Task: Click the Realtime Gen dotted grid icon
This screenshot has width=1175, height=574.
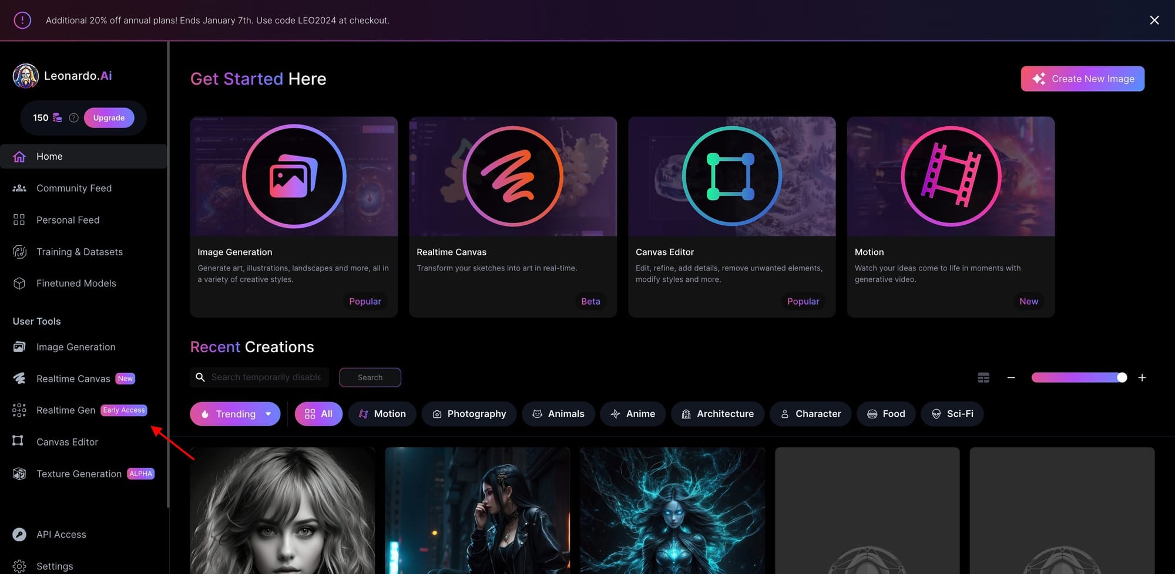Action: coord(19,410)
